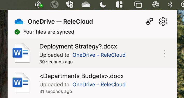184x98 pixels.
Task: Click the overlapping windows screen mirroring icon
Action: 138,5
